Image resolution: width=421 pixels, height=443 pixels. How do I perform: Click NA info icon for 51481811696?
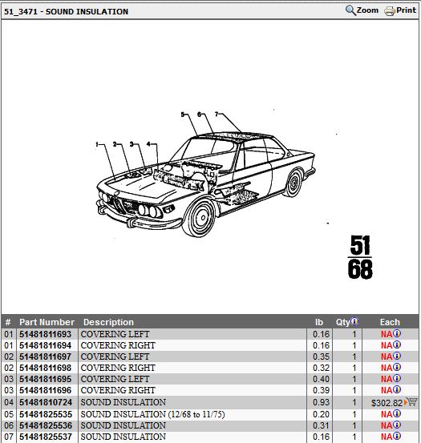pyautogui.click(x=397, y=389)
